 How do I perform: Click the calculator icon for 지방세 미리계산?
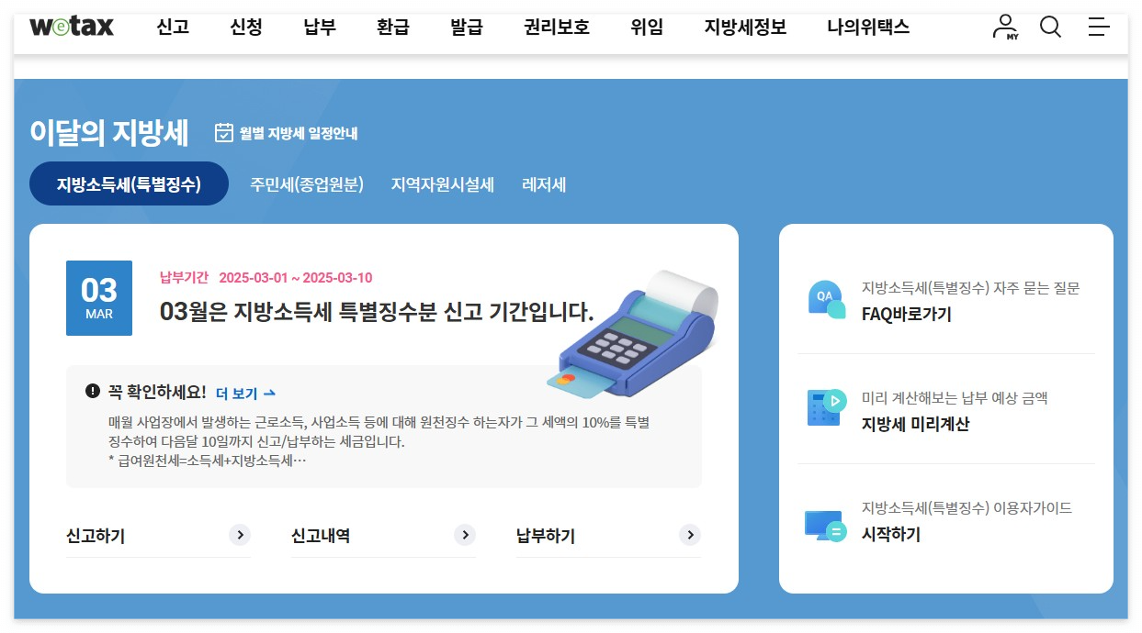826,407
